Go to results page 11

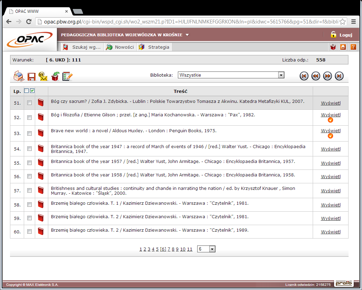(x=190, y=249)
